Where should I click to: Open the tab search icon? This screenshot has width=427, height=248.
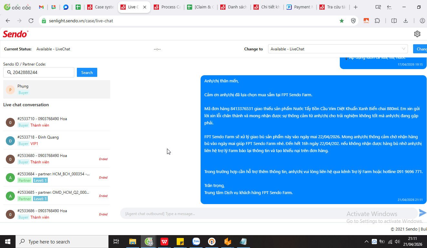click(378, 7)
